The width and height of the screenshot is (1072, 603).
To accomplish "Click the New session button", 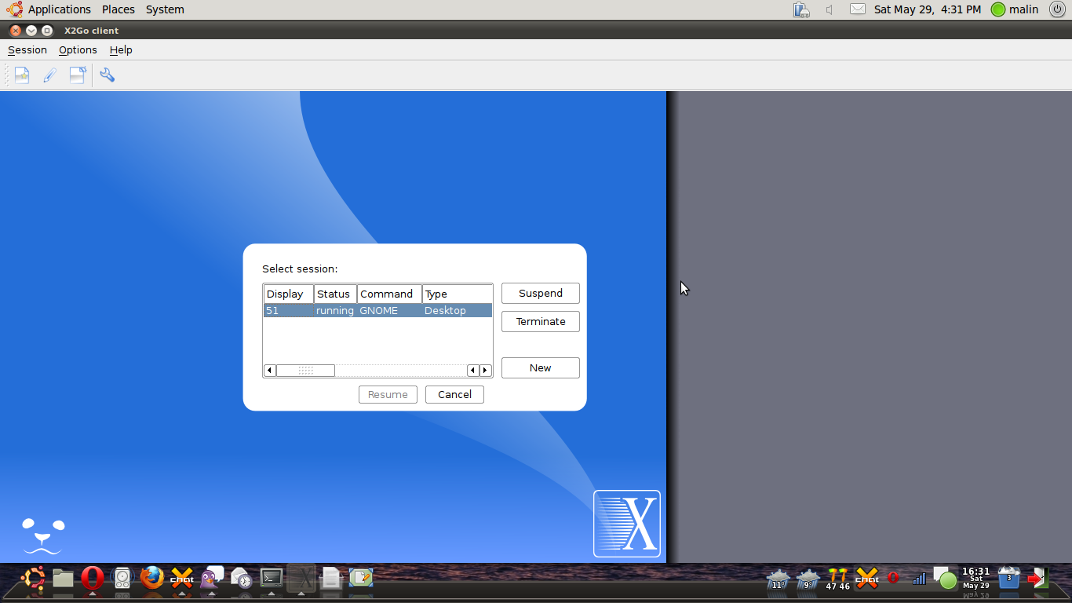I will [x=540, y=367].
